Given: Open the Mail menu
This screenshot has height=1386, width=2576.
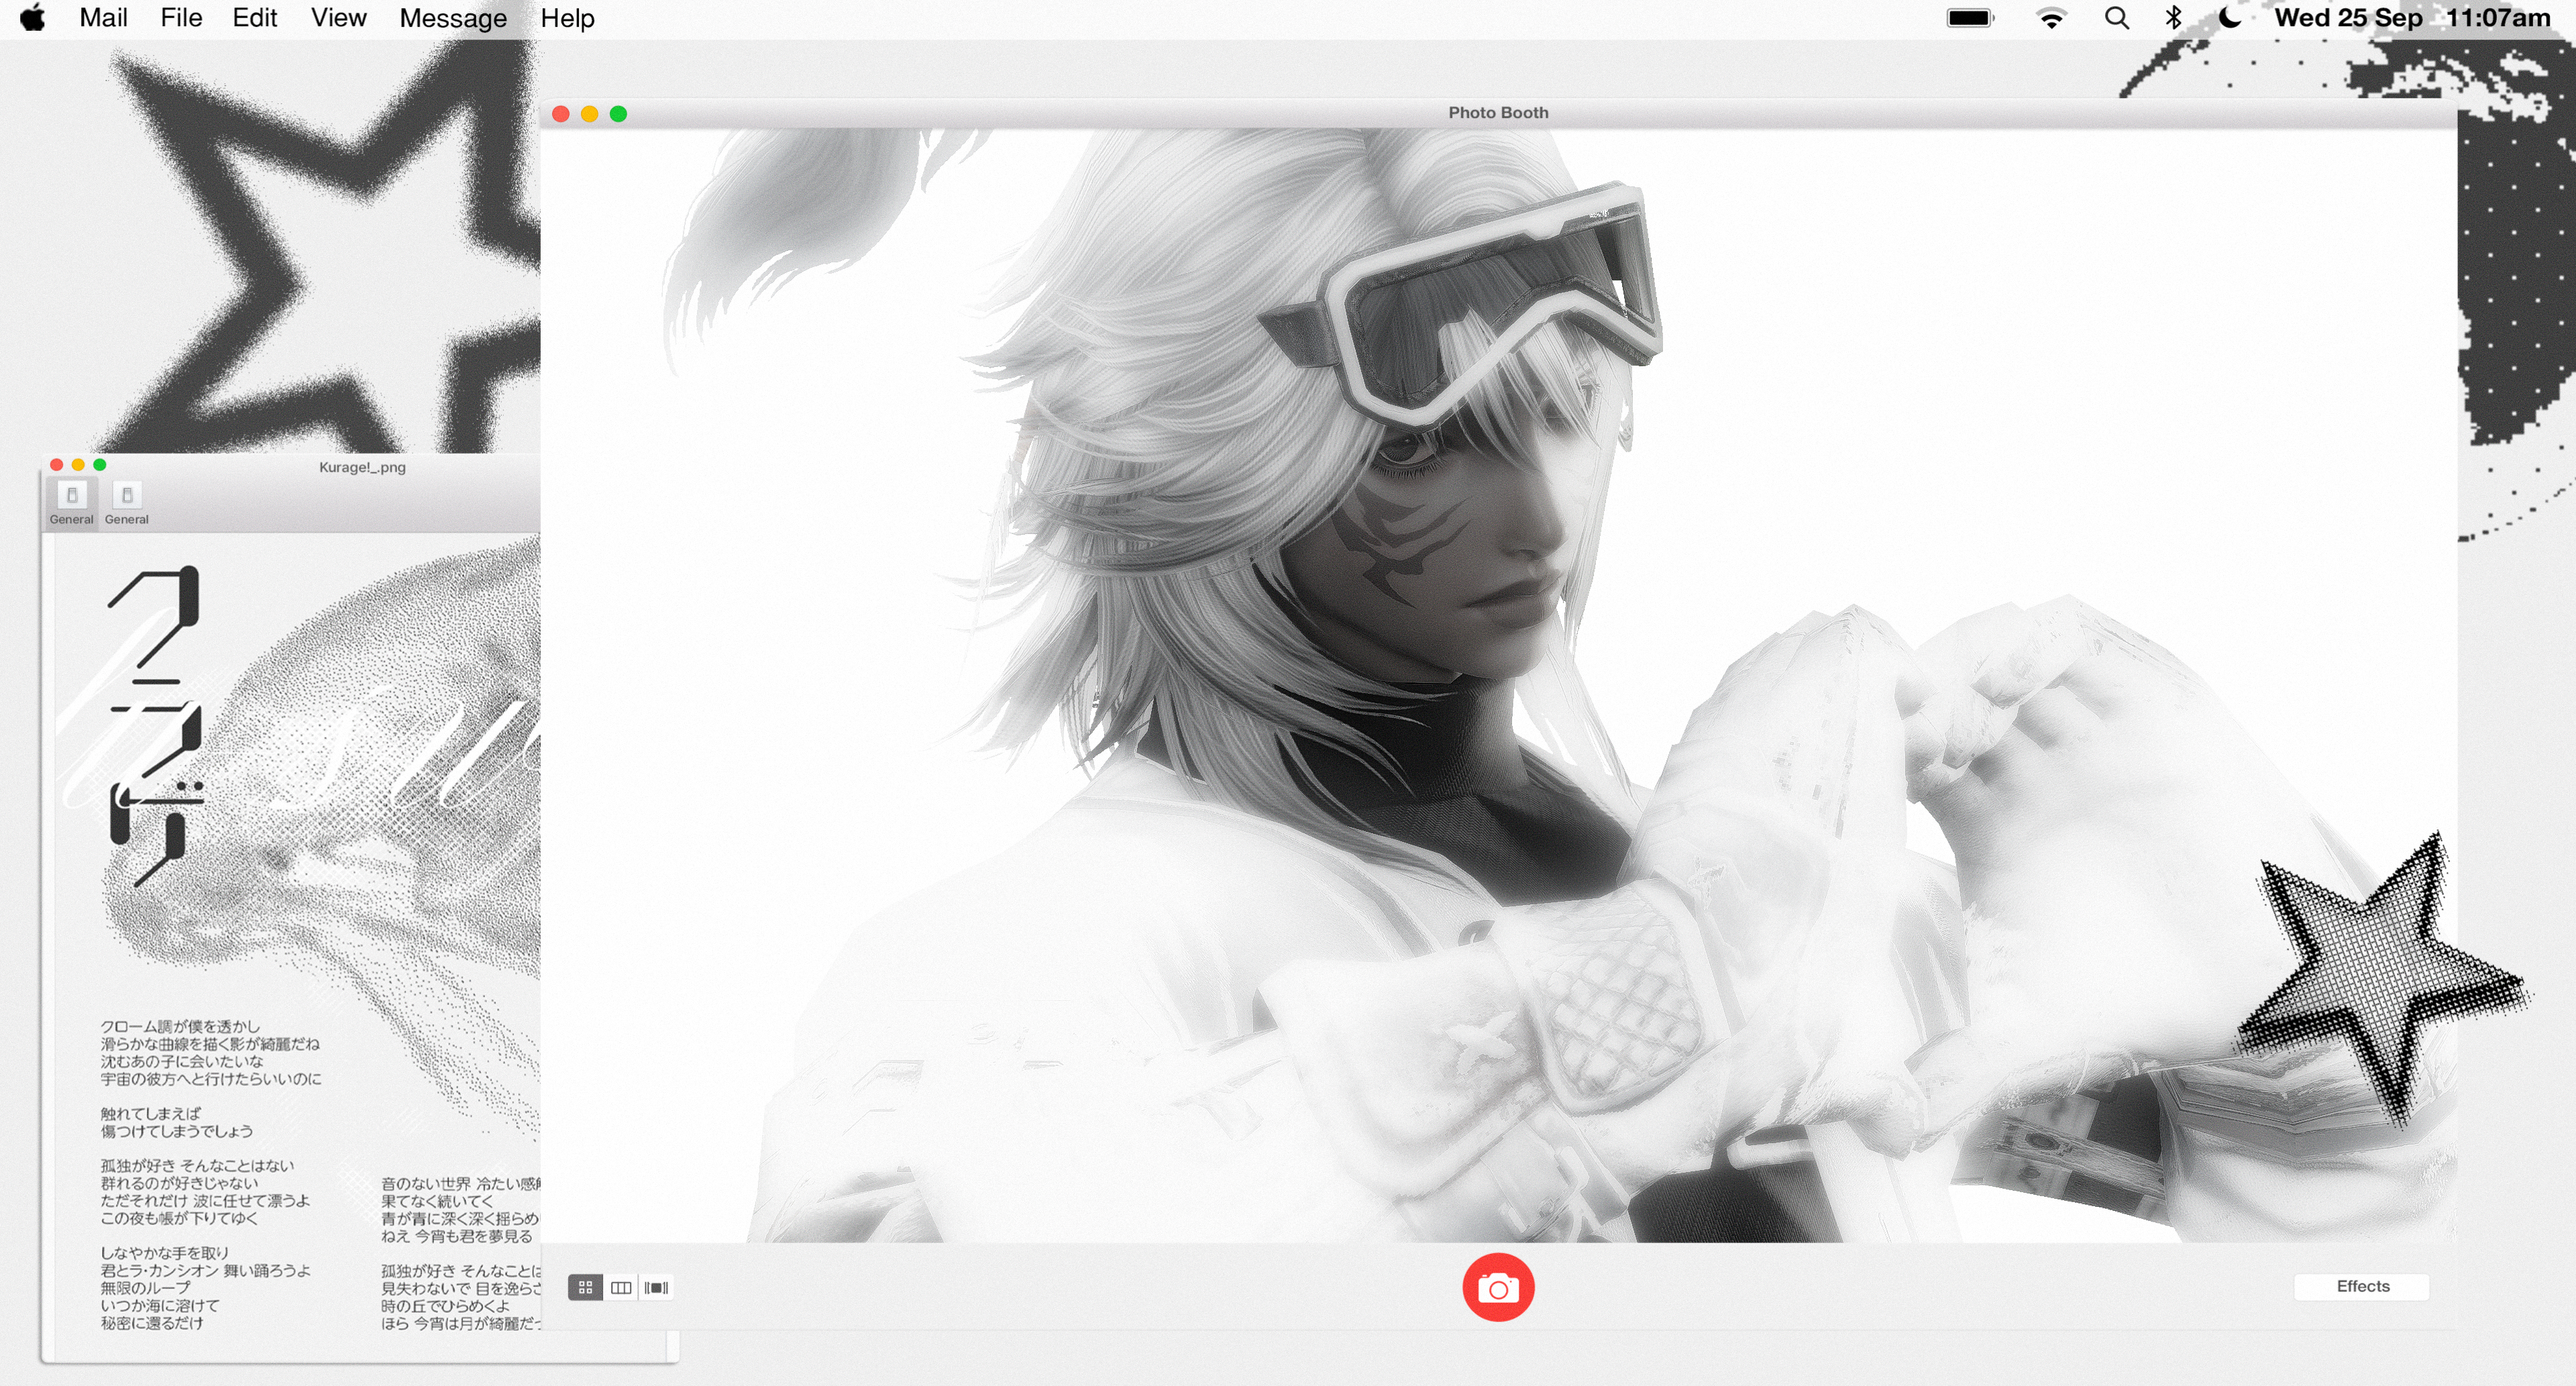Looking at the screenshot, I should pos(103,18).
